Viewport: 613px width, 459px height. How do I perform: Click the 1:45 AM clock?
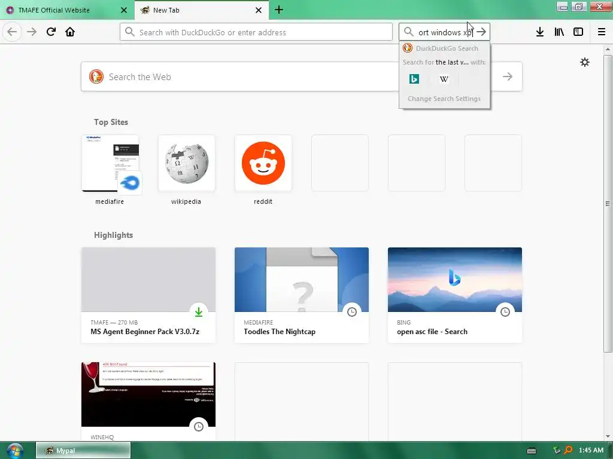click(x=591, y=451)
